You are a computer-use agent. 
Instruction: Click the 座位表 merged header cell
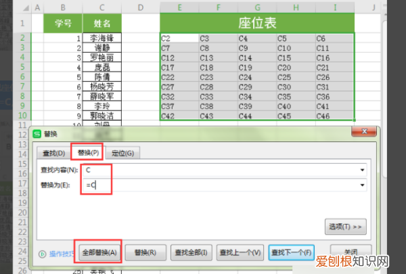pos(257,23)
